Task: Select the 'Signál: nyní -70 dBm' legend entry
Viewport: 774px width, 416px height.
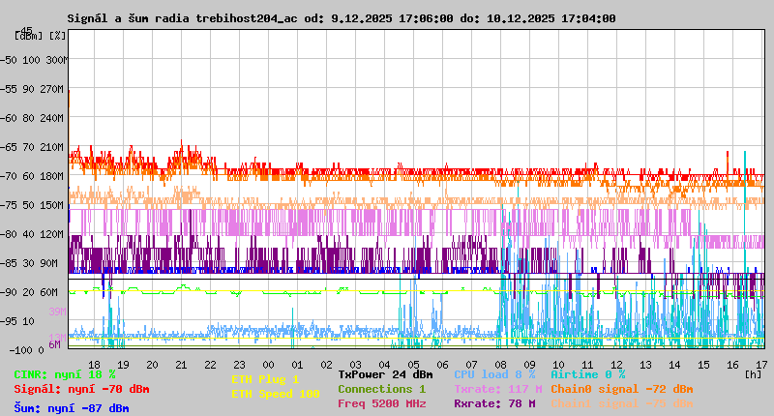Action: point(81,389)
